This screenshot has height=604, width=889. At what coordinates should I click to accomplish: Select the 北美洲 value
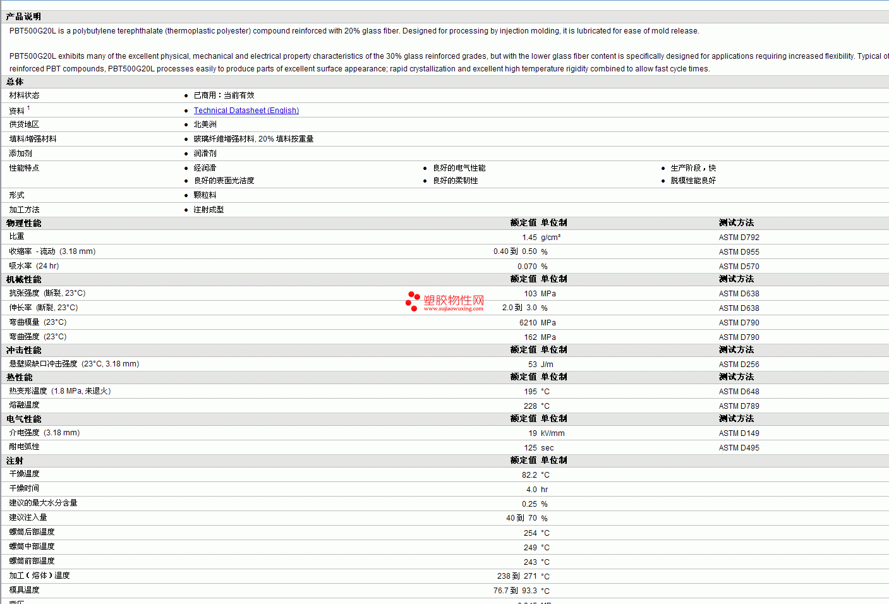click(x=205, y=124)
